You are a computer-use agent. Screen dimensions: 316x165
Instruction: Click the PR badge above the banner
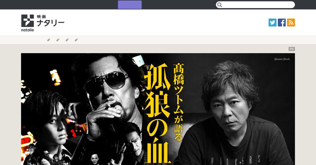(x=292, y=49)
